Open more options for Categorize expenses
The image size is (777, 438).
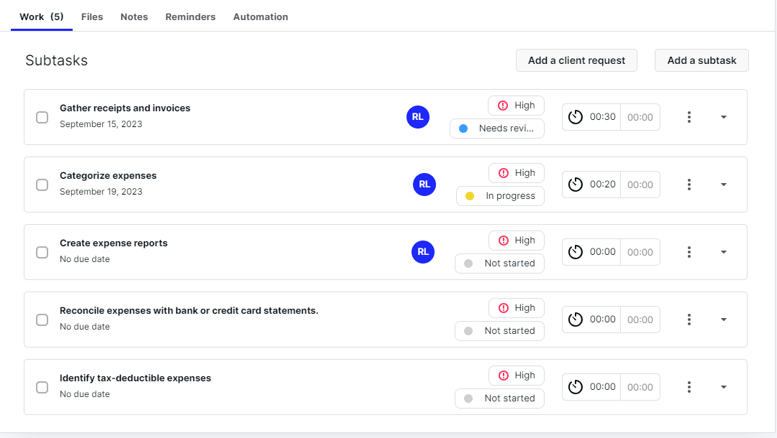(689, 185)
